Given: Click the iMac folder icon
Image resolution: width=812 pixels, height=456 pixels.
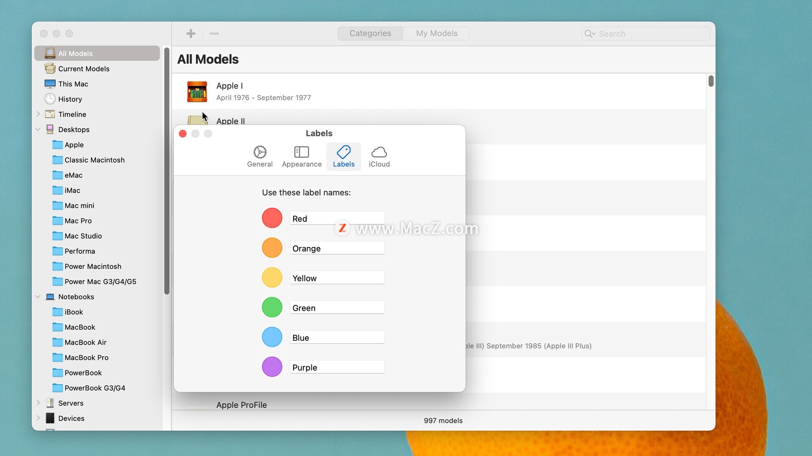Looking at the screenshot, I should tap(58, 190).
